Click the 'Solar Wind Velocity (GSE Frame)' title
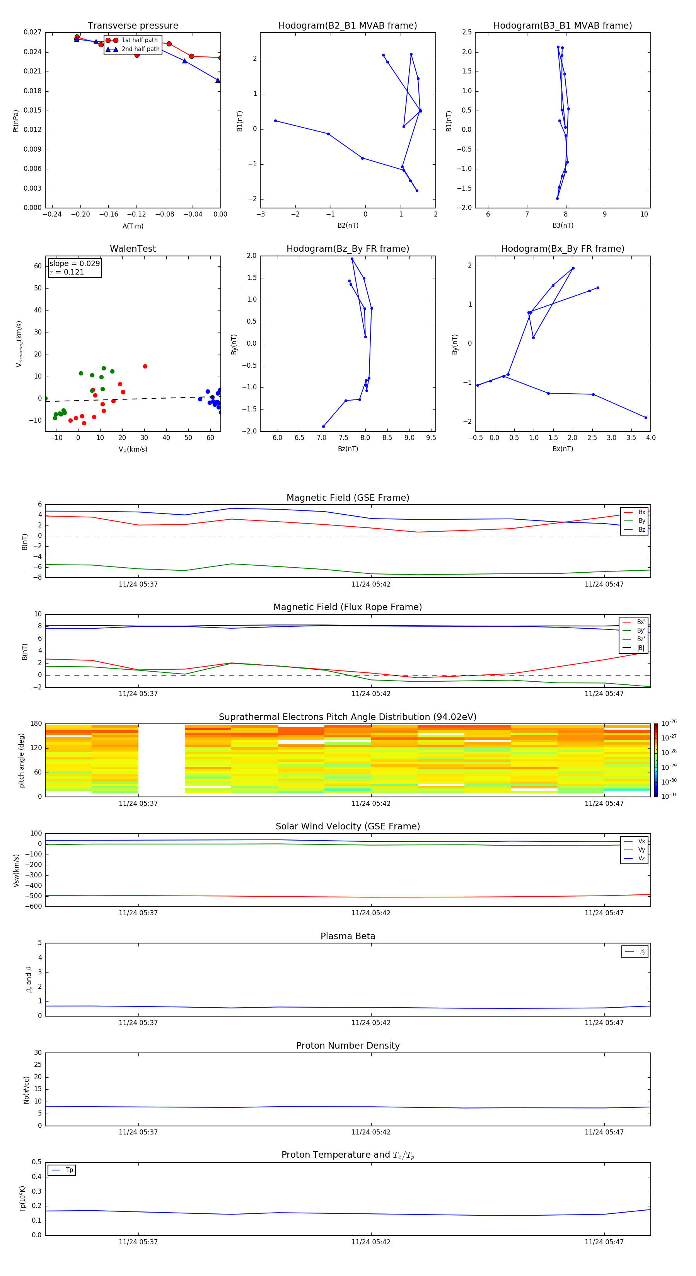 tap(348, 826)
